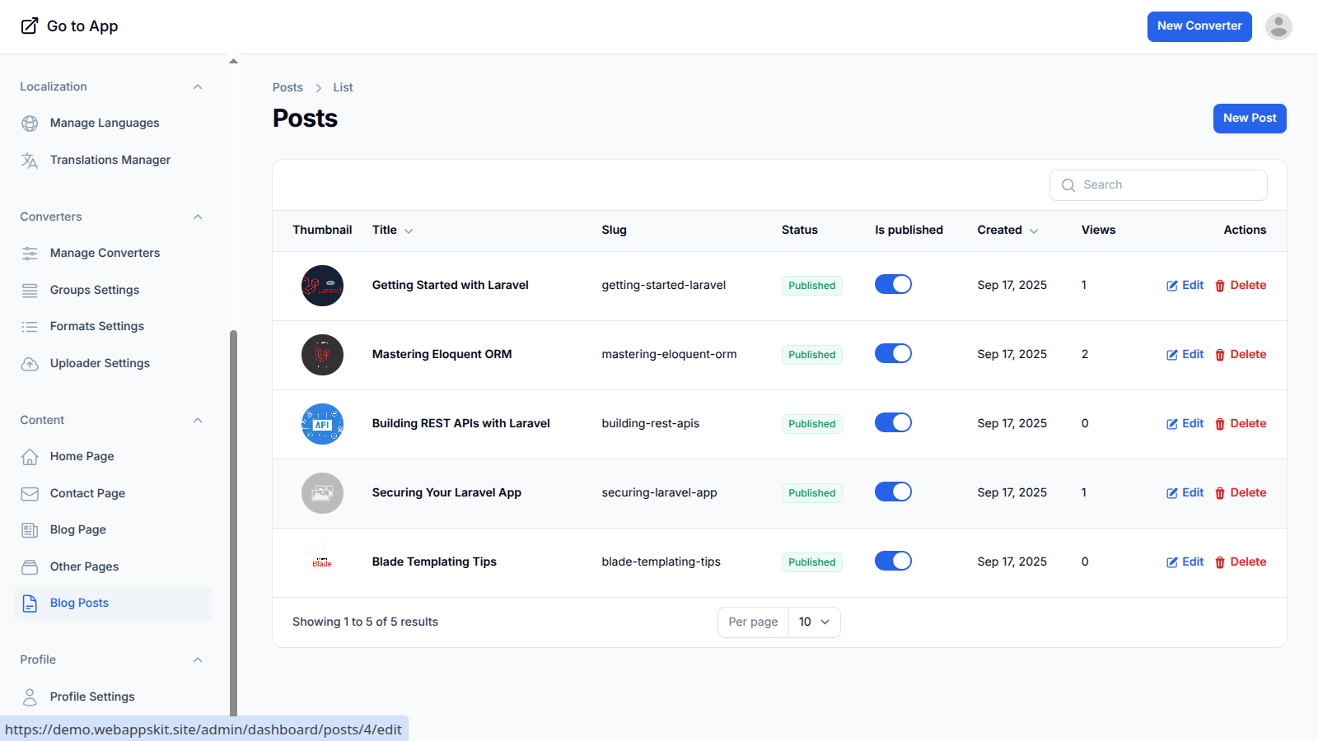Click the Home Page house icon
The image size is (1318, 741).
(30, 457)
